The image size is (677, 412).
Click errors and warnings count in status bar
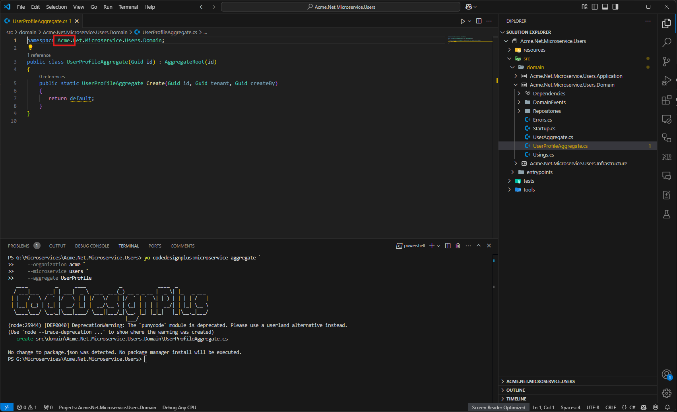(27, 407)
